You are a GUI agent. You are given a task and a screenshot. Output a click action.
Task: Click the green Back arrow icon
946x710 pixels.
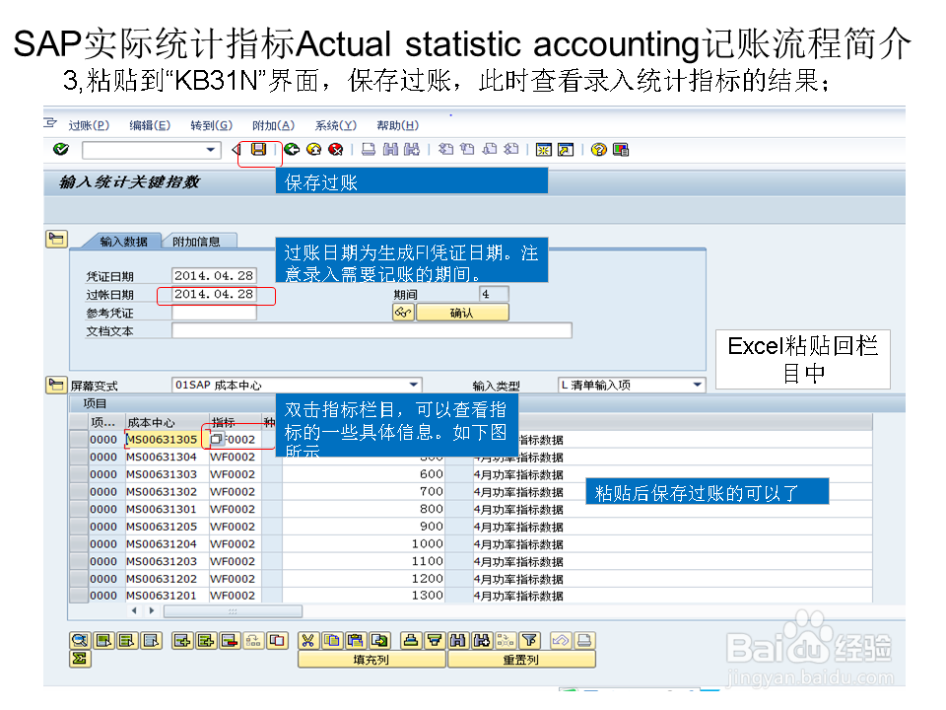pyautogui.click(x=292, y=149)
